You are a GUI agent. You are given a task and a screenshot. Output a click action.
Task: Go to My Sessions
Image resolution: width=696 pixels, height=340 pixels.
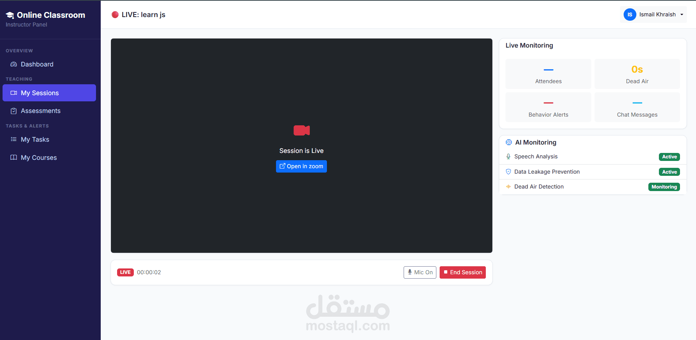pyautogui.click(x=49, y=93)
